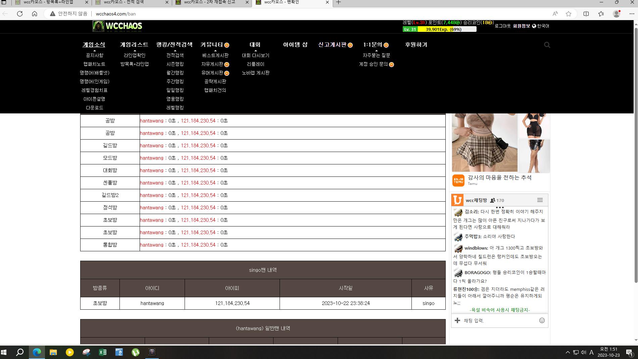Open the Temu skirt ad image

484,143
